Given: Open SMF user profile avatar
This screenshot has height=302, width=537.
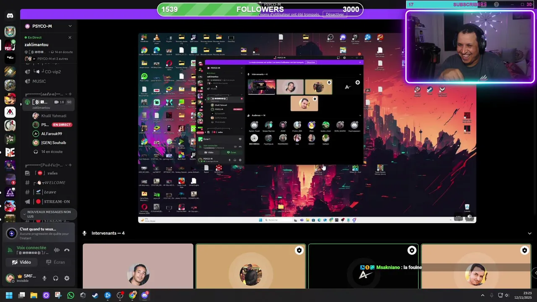Looking at the screenshot, I should 10,278.
